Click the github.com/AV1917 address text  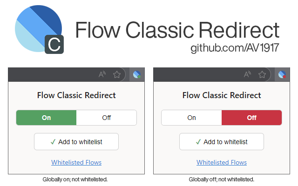click(235, 48)
